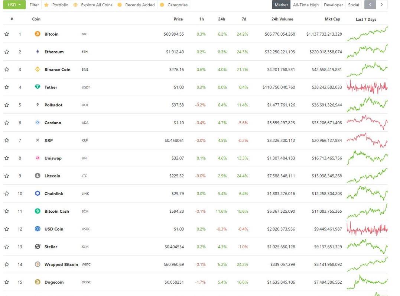Click the Bitcoin coin logo icon
The height and width of the screenshot is (296, 400).
[x=38, y=34]
